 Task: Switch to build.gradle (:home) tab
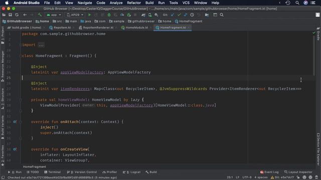(26, 27)
